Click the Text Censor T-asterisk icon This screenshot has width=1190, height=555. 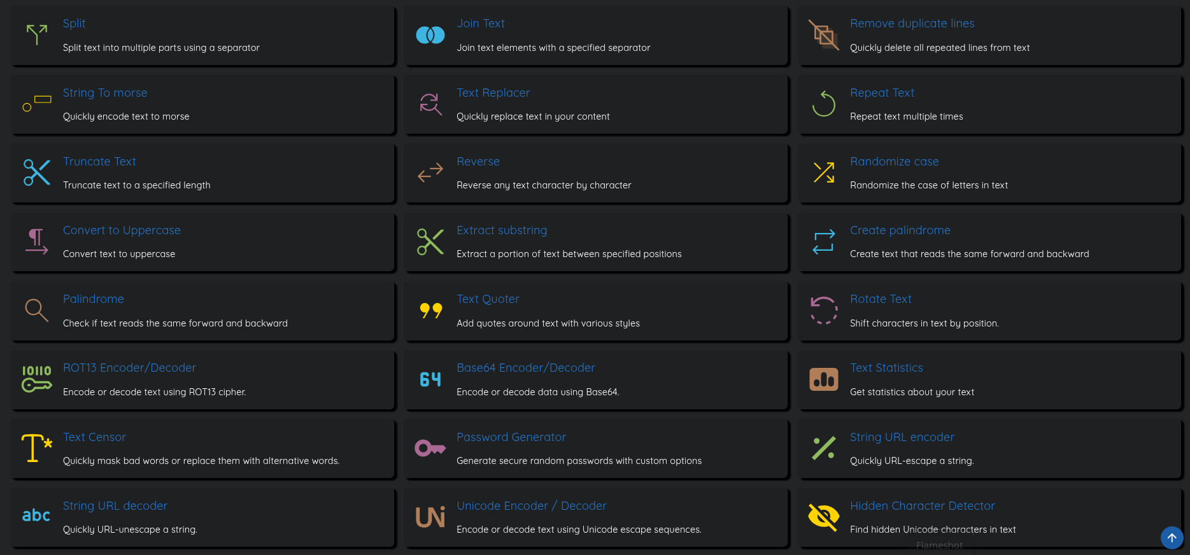tap(37, 448)
